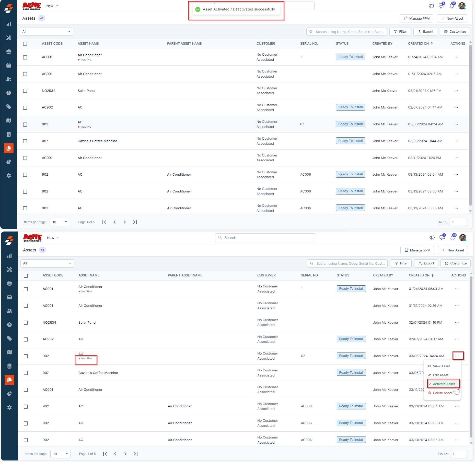Open notifications bell in upper window header
Image resolution: width=475 pixels, height=462 pixels.
[x=452, y=6]
